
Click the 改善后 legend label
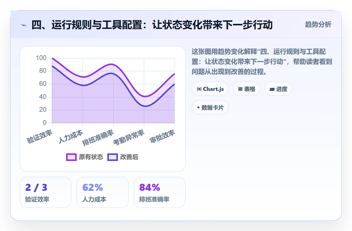point(129,157)
